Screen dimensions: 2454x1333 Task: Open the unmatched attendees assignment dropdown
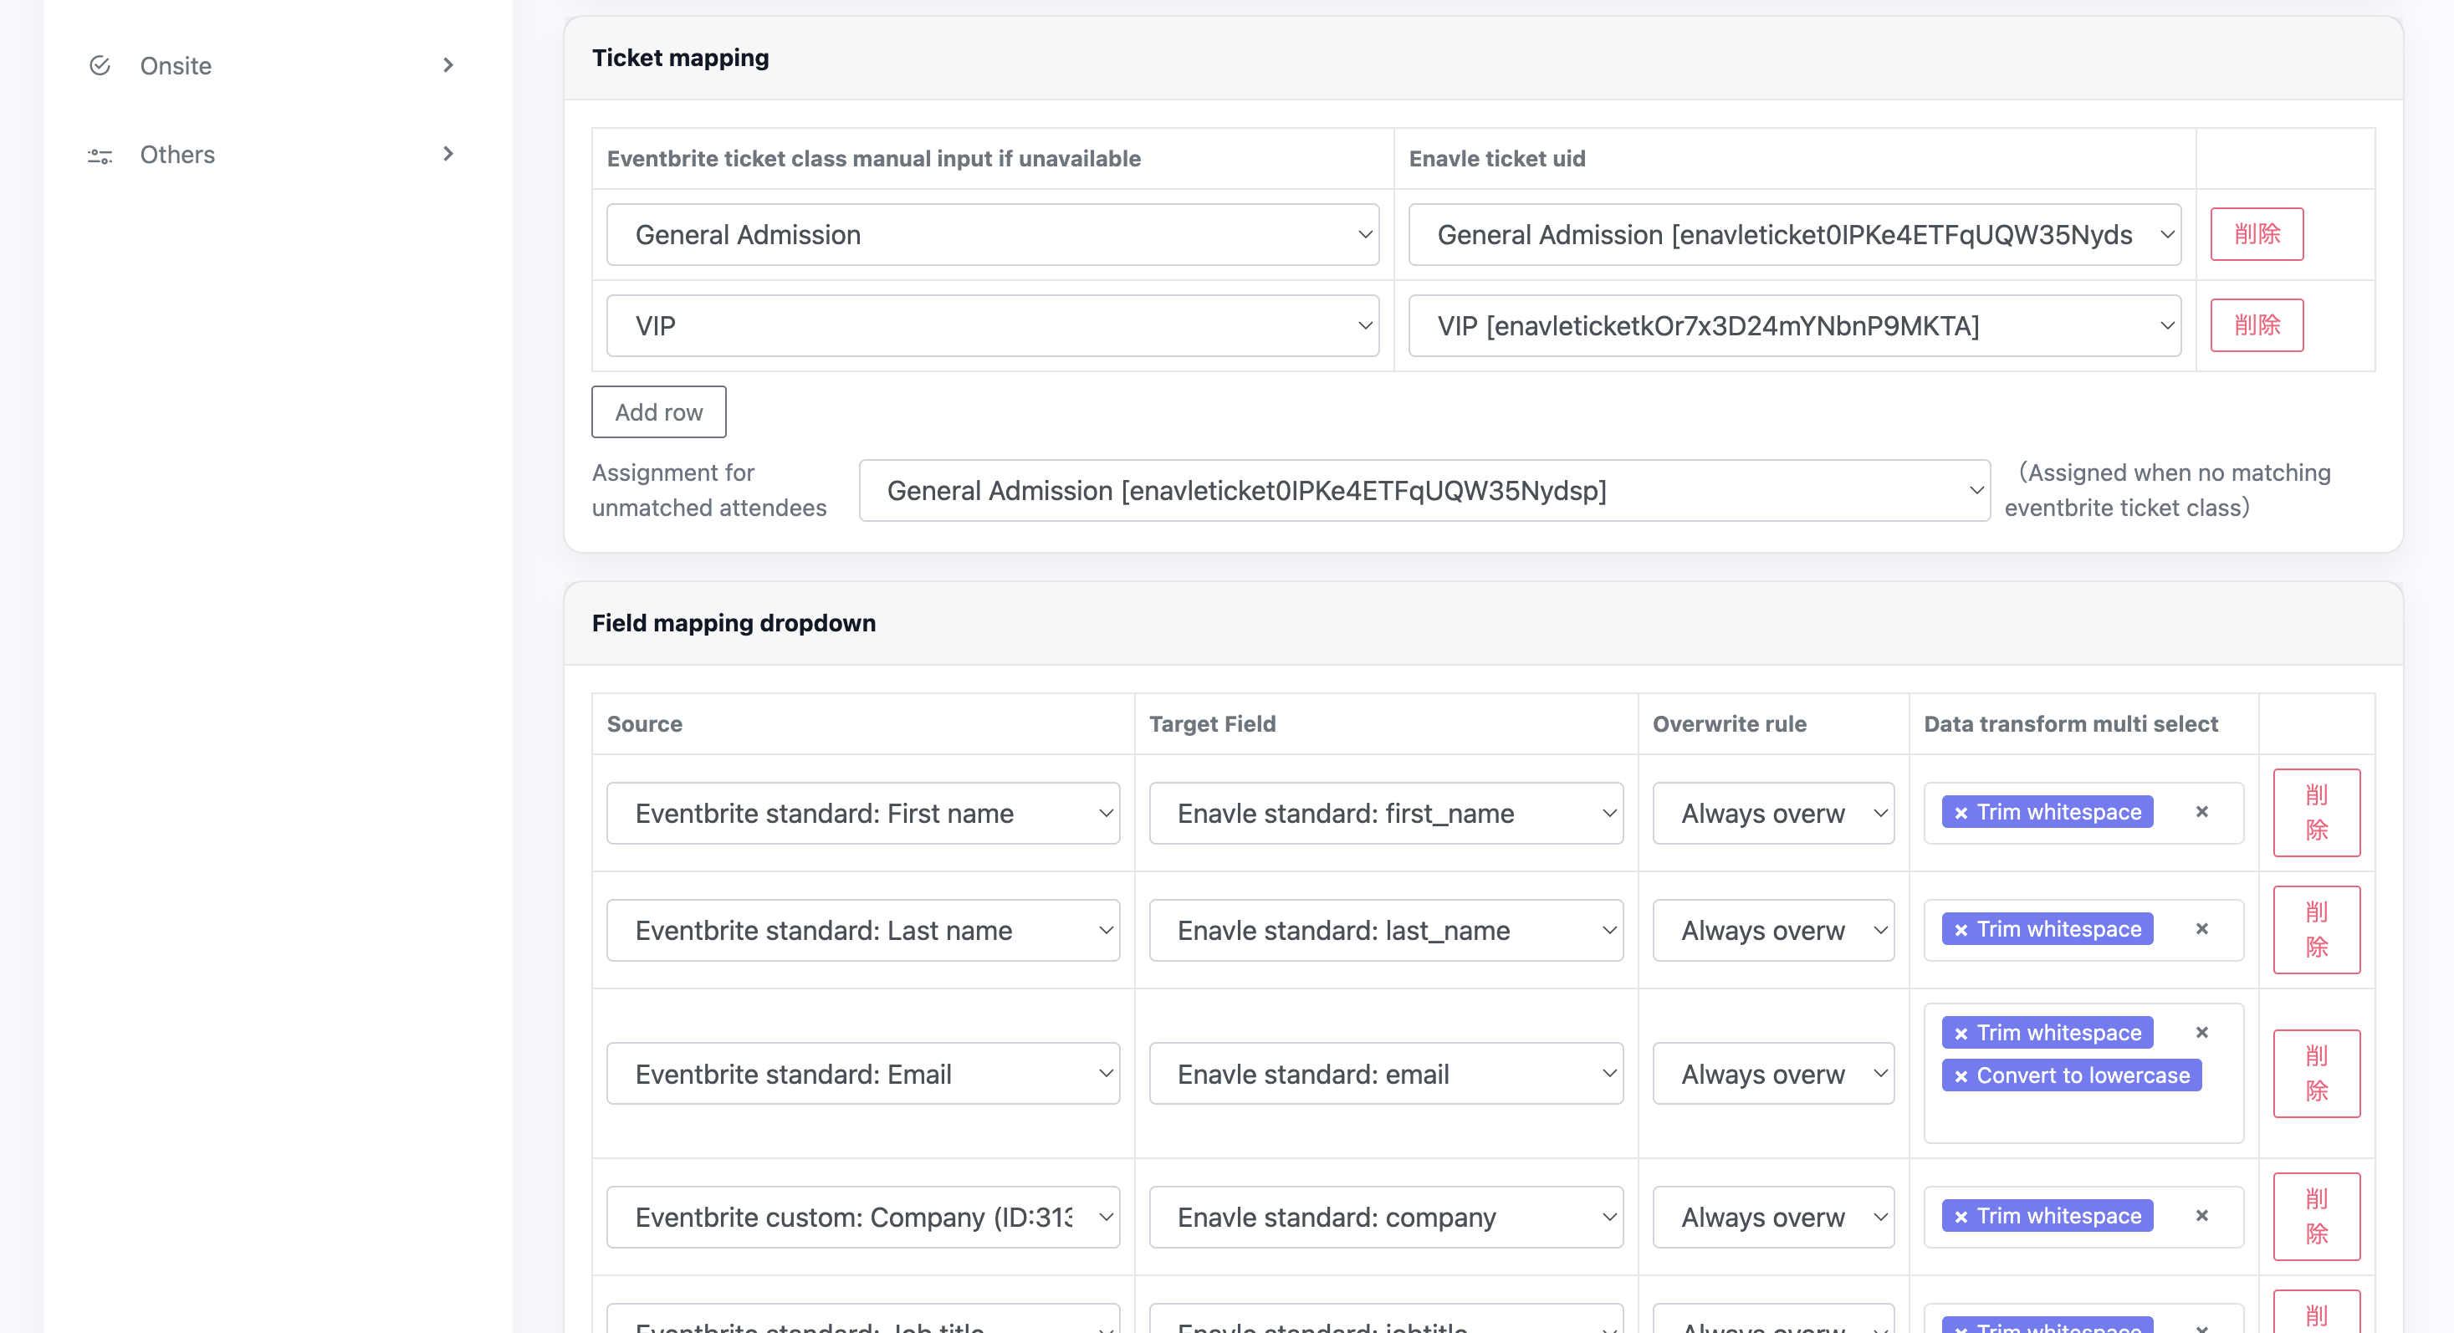1424,492
